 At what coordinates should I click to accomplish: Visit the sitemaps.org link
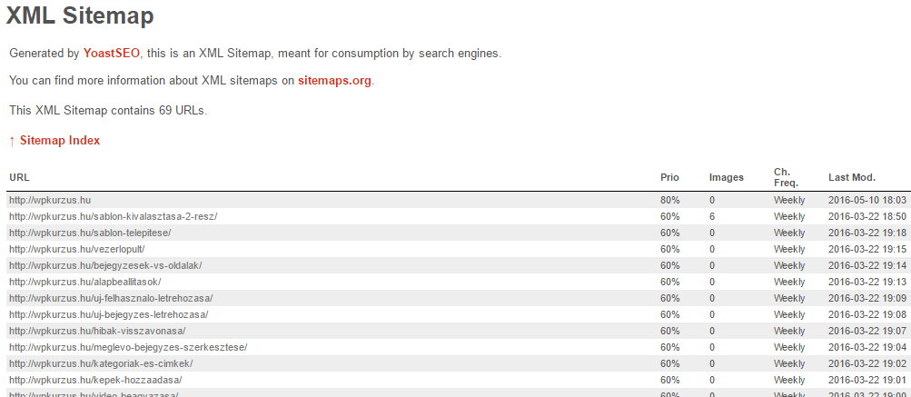(334, 81)
